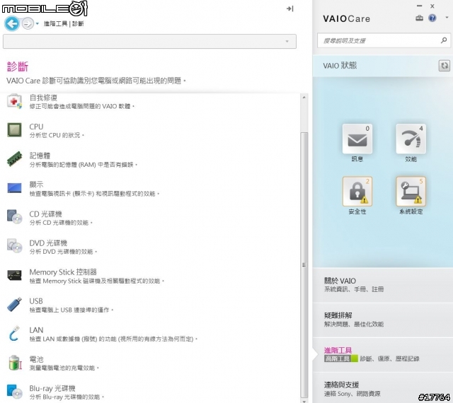Image resolution: width=453 pixels, height=403 pixels.
Task: Click the forward navigation arrow
Action: [28, 23]
